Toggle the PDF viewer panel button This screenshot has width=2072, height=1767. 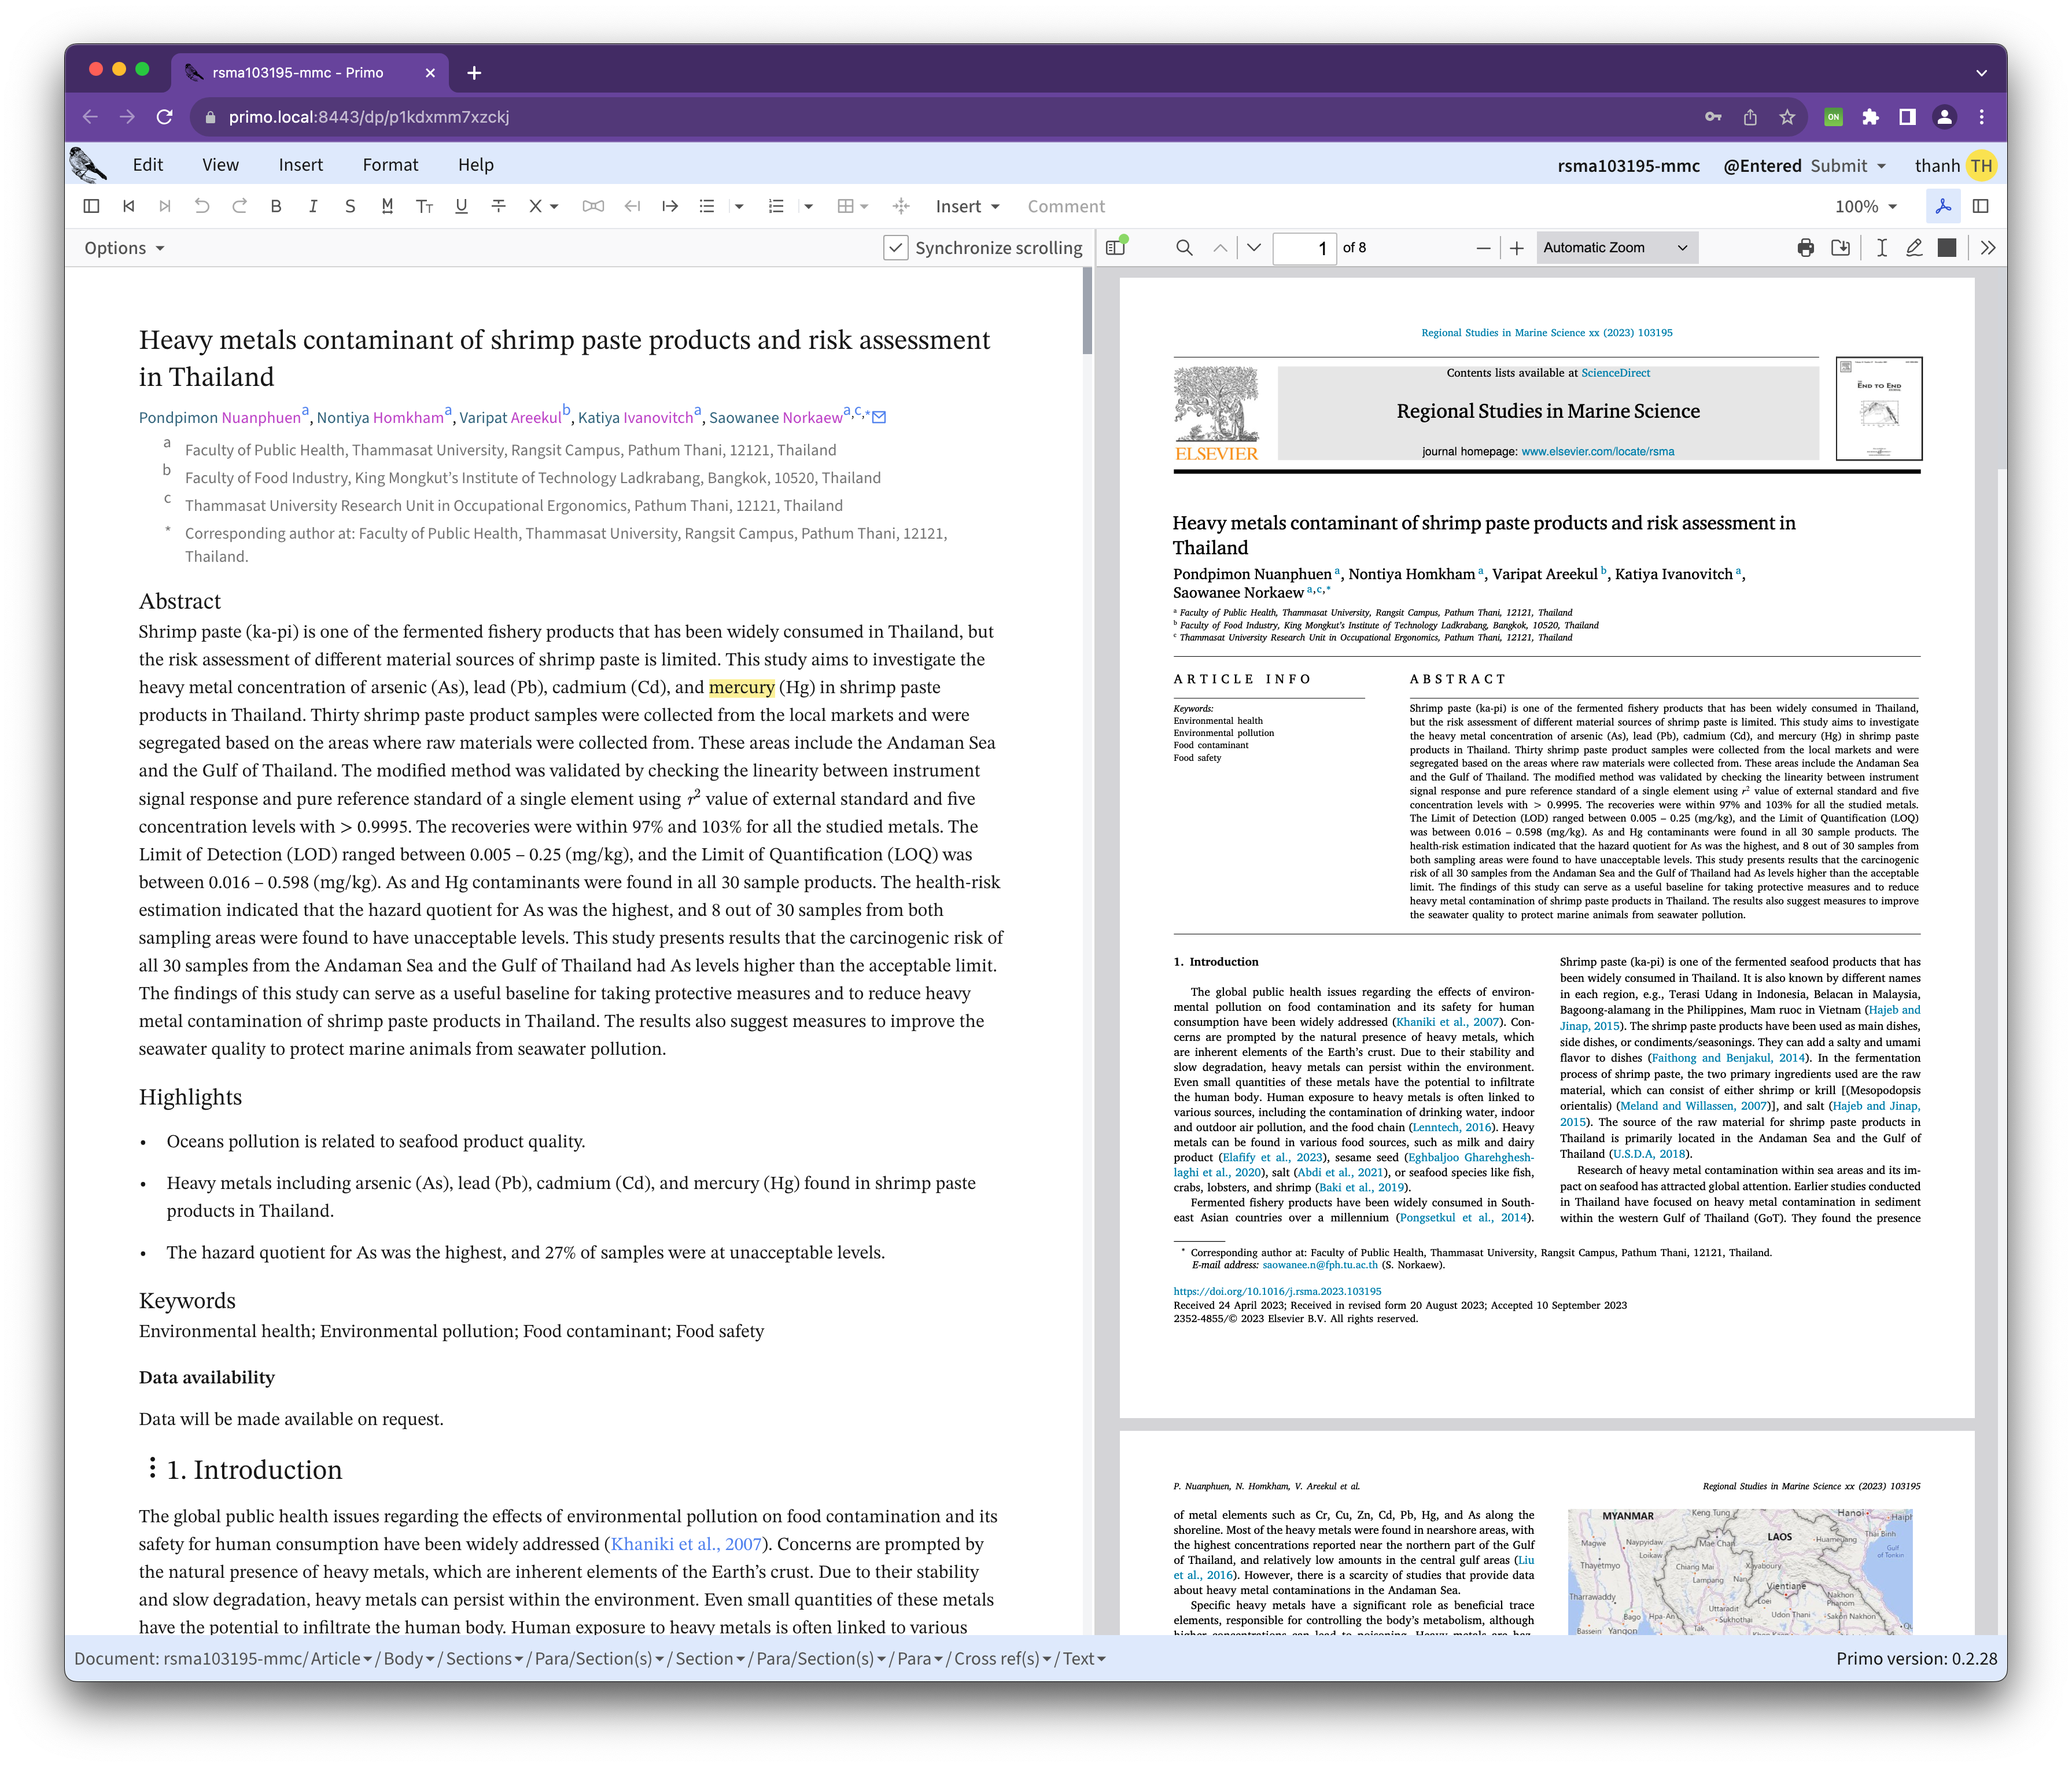coord(1943,206)
